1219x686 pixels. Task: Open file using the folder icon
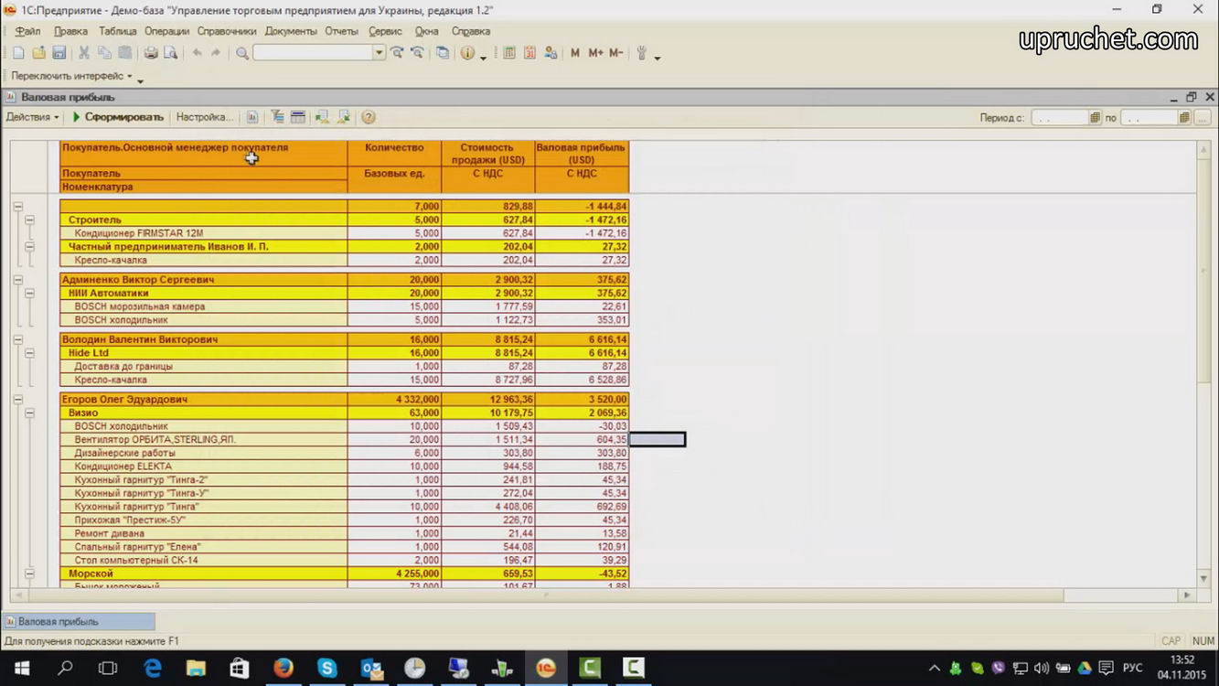click(38, 53)
